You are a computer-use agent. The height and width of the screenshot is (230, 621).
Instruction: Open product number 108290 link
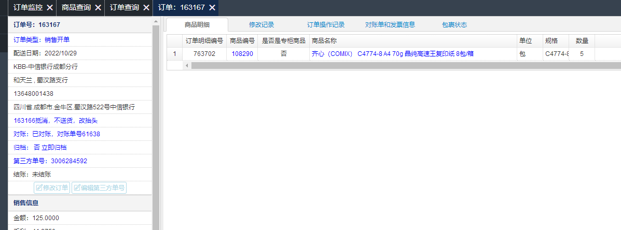pos(242,54)
